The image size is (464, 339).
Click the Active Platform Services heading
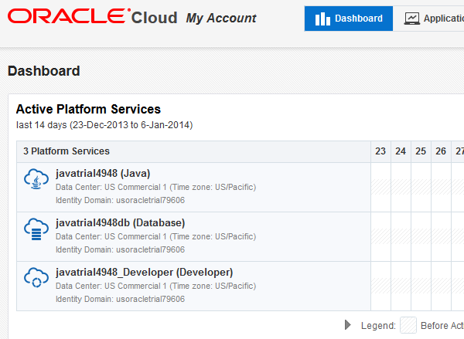point(88,109)
